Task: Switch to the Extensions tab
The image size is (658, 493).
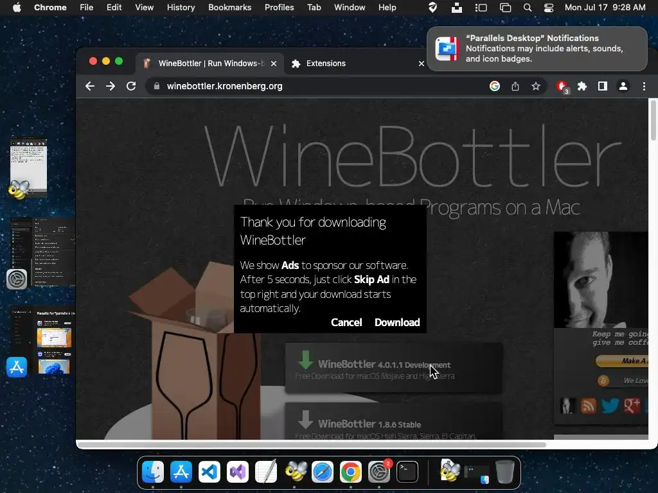Action: click(x=326, y=64)
